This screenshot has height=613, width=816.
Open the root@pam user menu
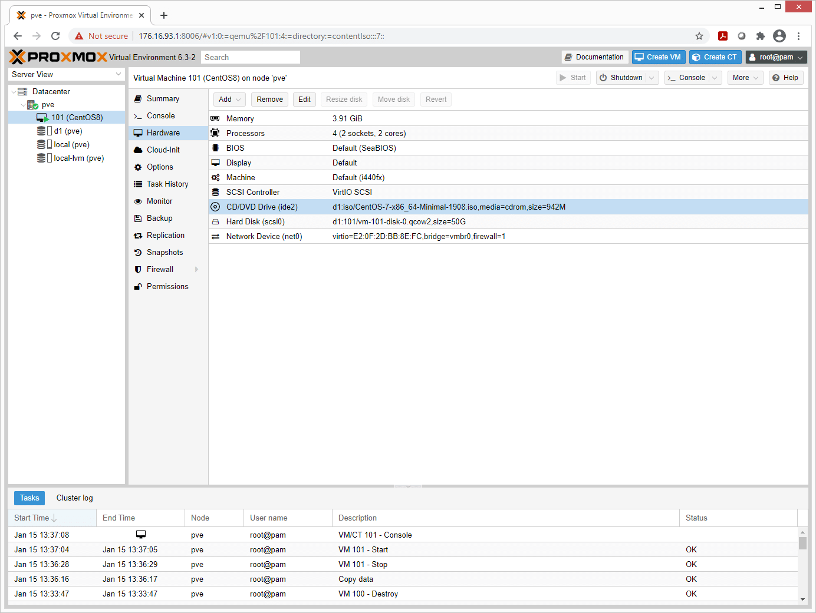coord(776,57)
